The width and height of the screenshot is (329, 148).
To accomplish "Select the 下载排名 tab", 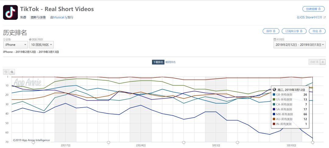I will [158, 62].
